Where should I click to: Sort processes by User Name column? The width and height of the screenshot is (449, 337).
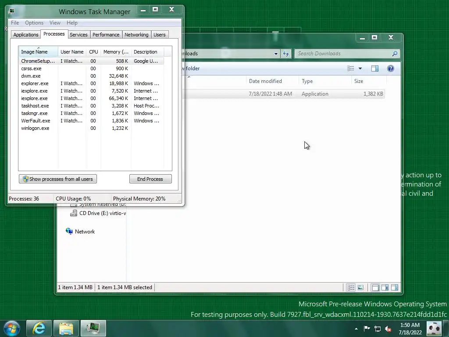[x=72, y=52]
